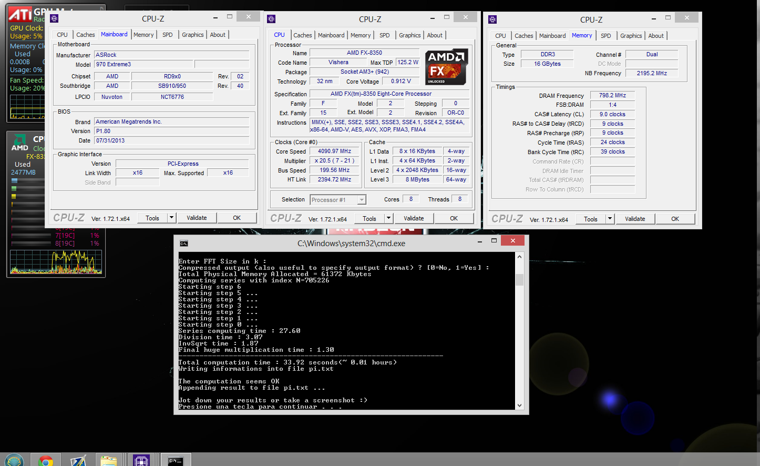Viewport: 760px width, 466px height.
Task: Open Tools dropdown arrow in the Mainboard window
Action: click(171, 218)
